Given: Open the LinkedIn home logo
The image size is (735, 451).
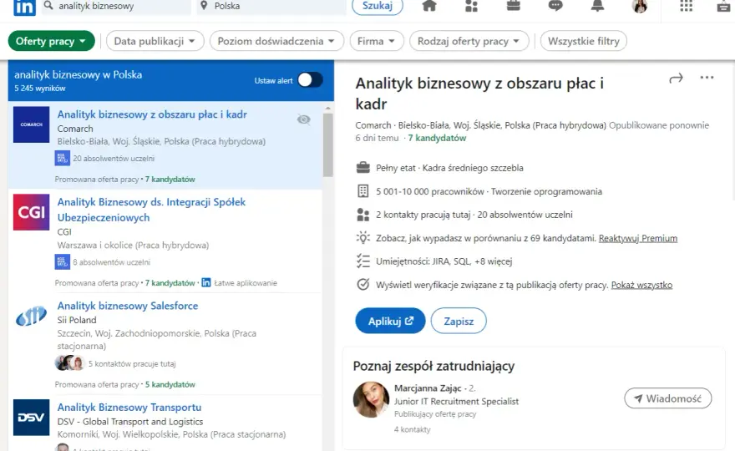Looking at the screenshot, I should tap(24, 7).
